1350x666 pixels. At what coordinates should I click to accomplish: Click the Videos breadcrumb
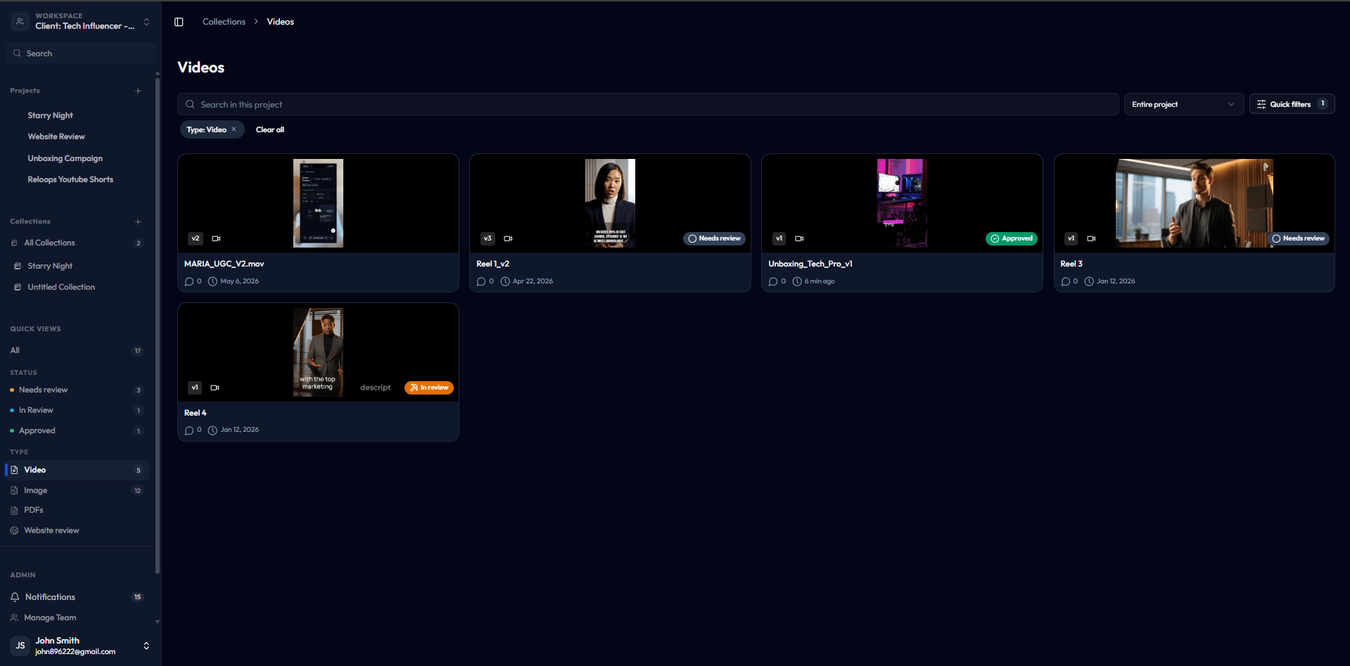pyautogui.click(x=280, y=22)
